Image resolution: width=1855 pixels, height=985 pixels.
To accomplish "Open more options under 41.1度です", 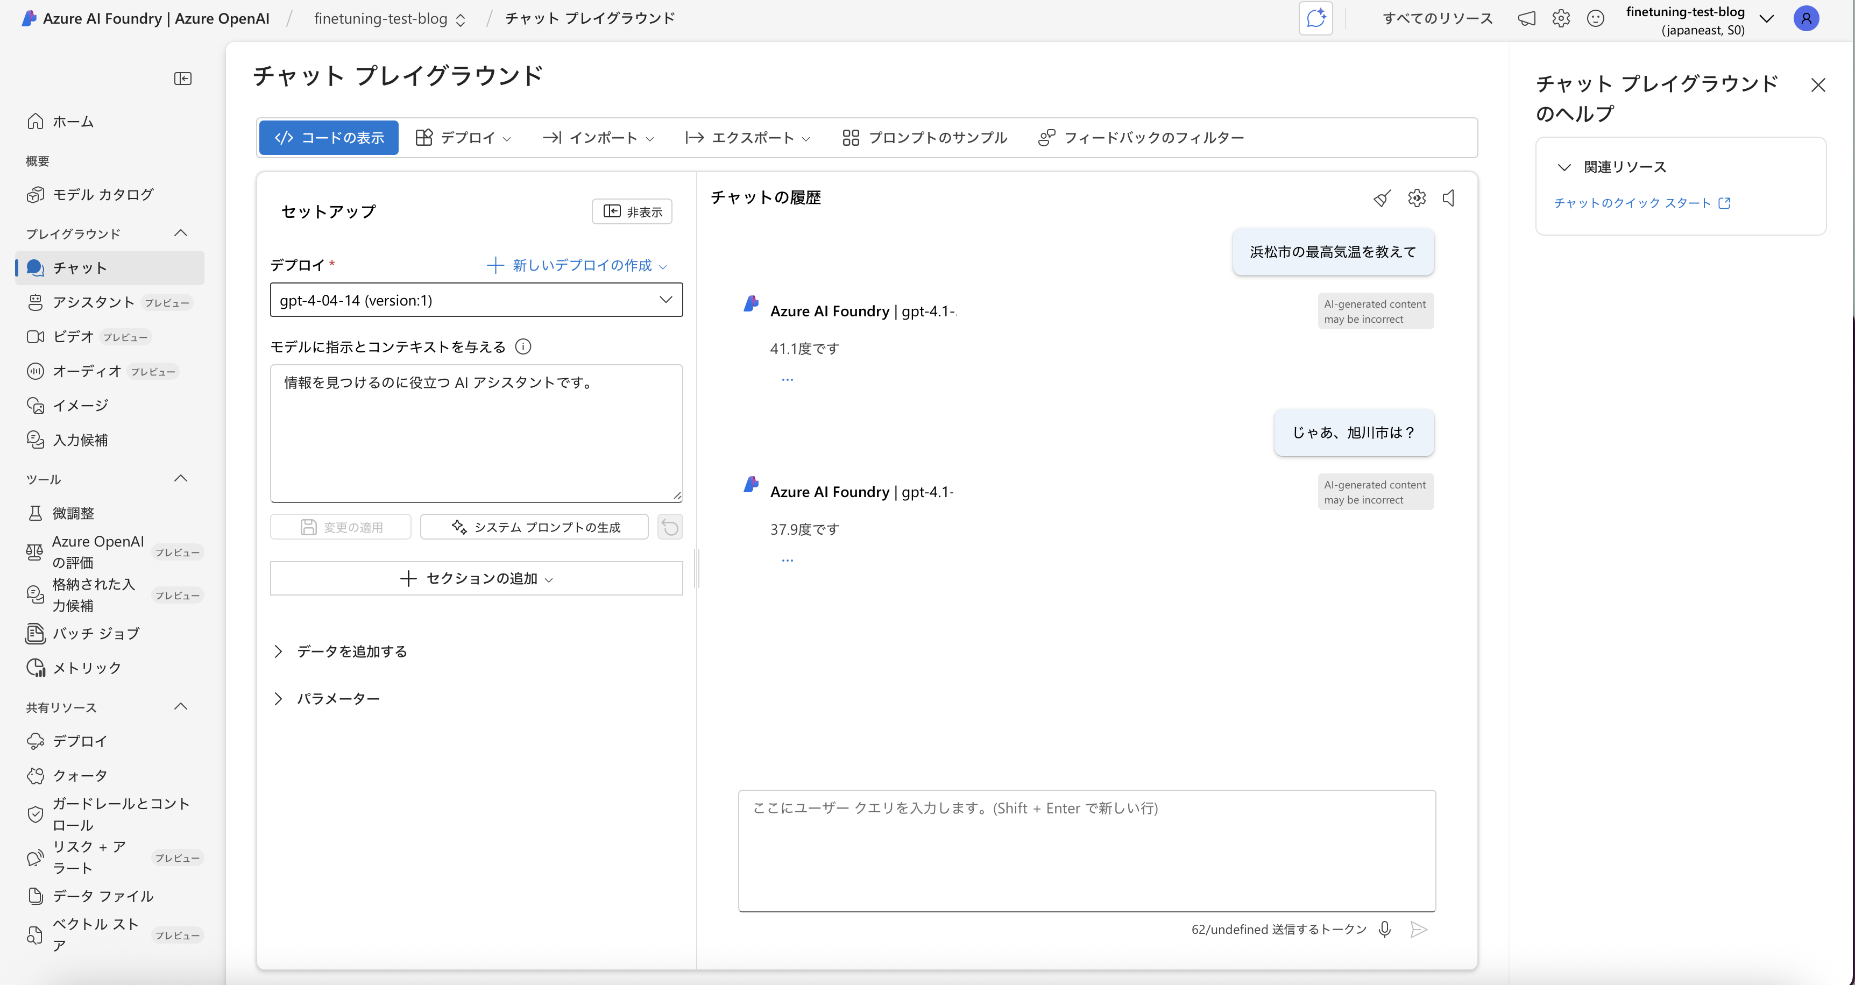I will [x=787, y=379].
